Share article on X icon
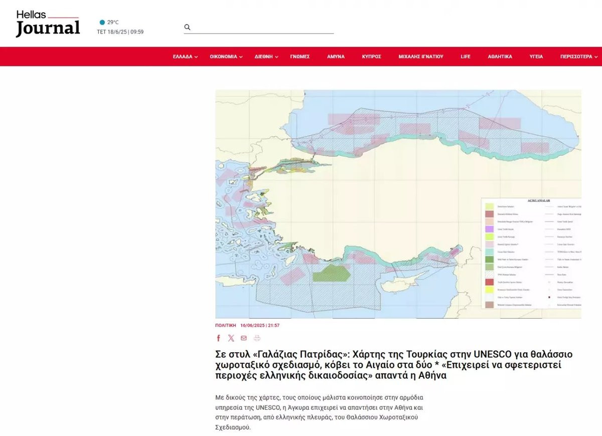602x436 pixels. coord(231,338)
